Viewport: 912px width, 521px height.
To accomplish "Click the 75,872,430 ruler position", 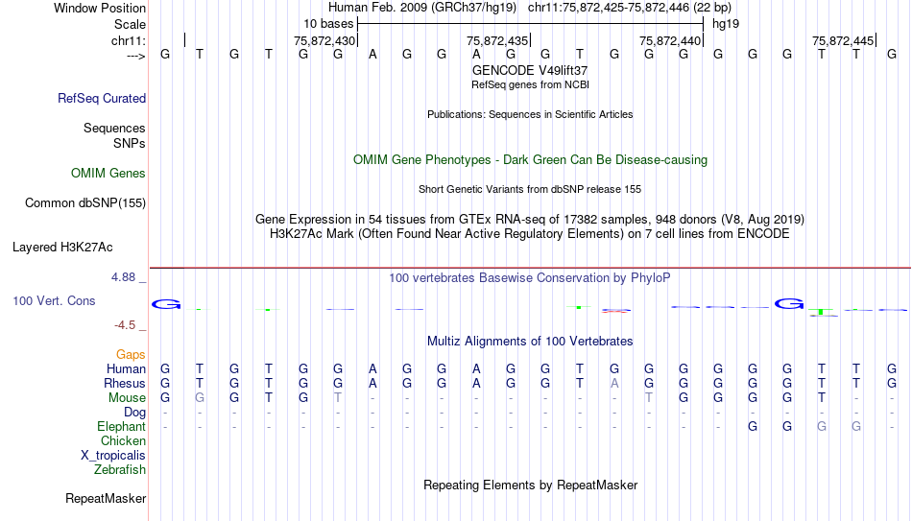I will (324, 40).
